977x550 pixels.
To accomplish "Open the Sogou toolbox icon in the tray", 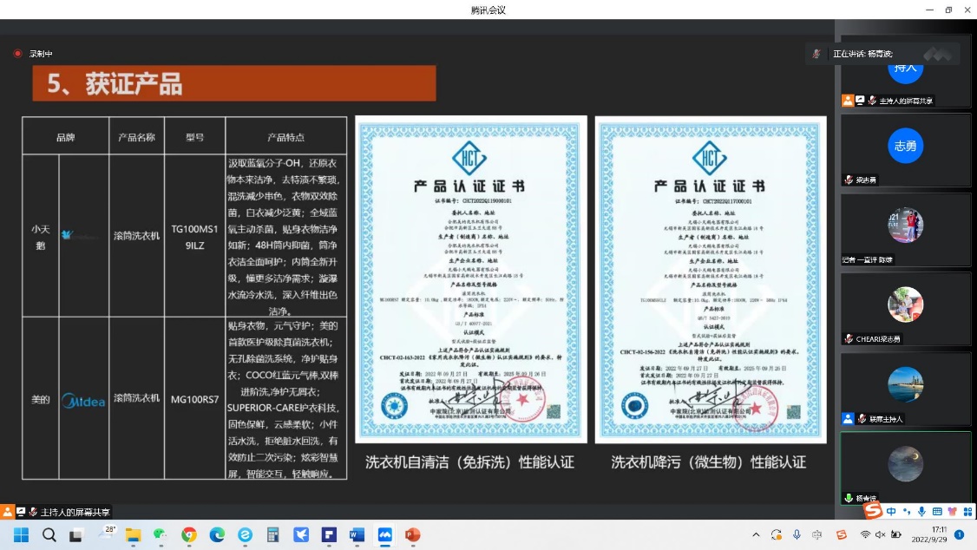I will click(967, 512).
